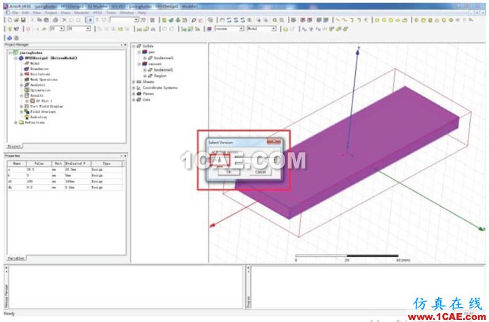Image resolution: width=489 pixels, height=322 pixels.
Task: Expand the Definitions node in Project Manager
Action: point(16,123)
